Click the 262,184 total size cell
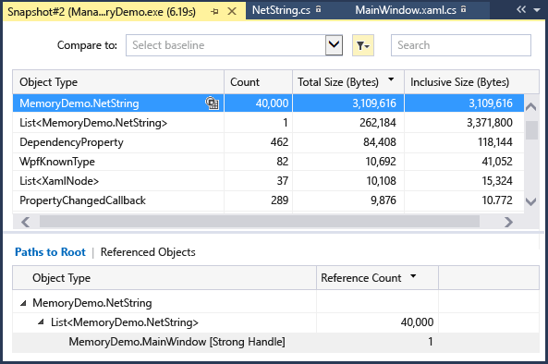The image size is (548, 364). tap(348, 123)
